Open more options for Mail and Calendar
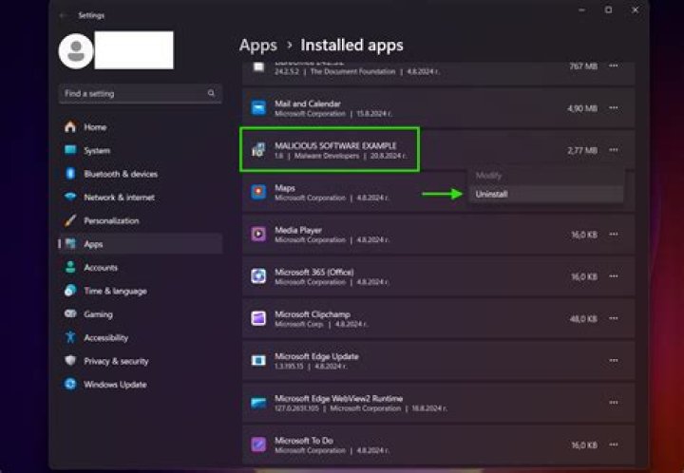 pyautogui.click(x=614, y=108)
